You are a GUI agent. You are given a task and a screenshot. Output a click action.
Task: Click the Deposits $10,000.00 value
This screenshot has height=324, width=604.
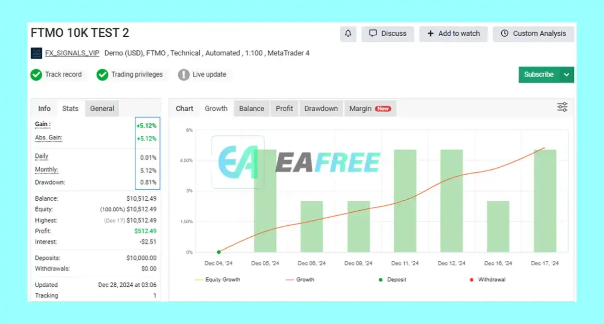pyautogui.click(x=141, y=258)
